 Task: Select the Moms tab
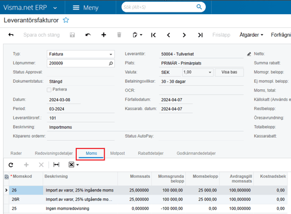pos(92,153)
